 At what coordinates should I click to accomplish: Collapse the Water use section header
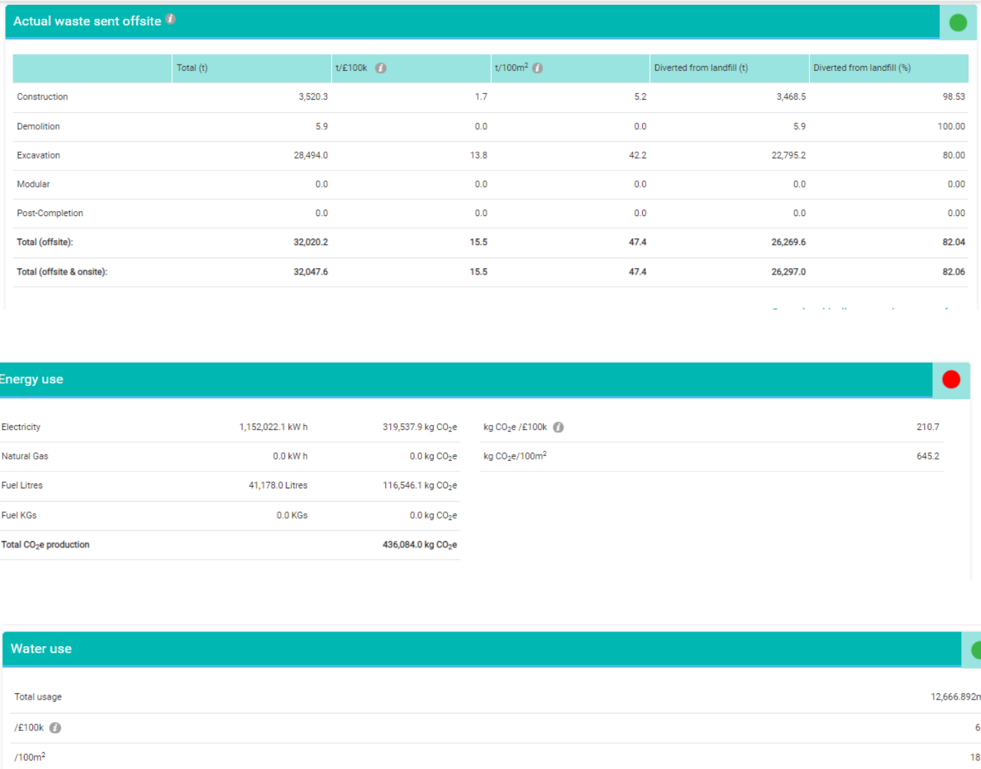click(41, 649)
